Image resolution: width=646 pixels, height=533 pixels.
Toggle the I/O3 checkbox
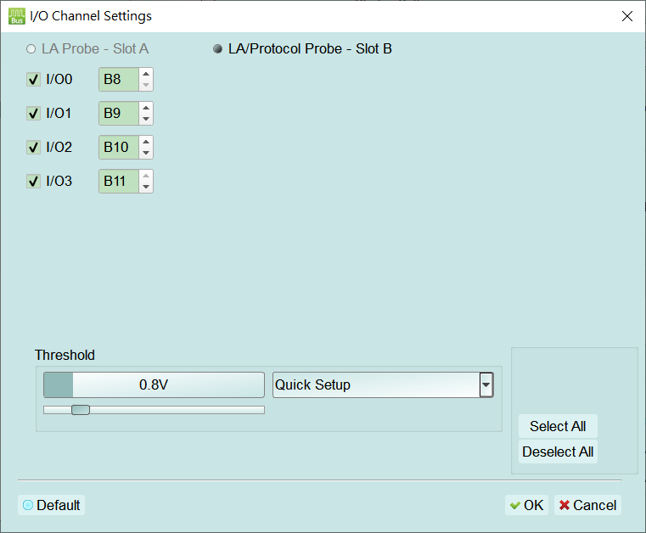point(33,182)
